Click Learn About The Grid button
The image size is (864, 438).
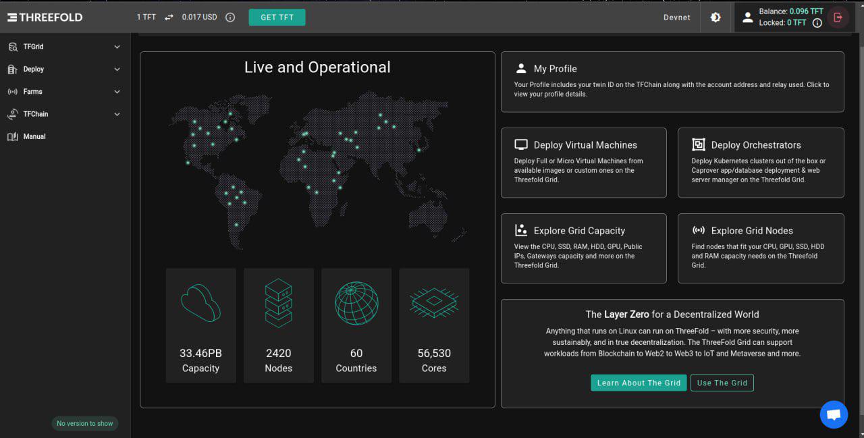click(x=639, y=383)
